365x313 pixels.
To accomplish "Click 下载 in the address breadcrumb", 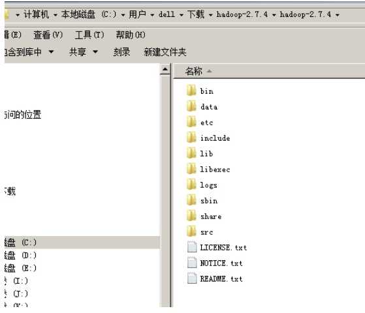I will tap(196, 14).
